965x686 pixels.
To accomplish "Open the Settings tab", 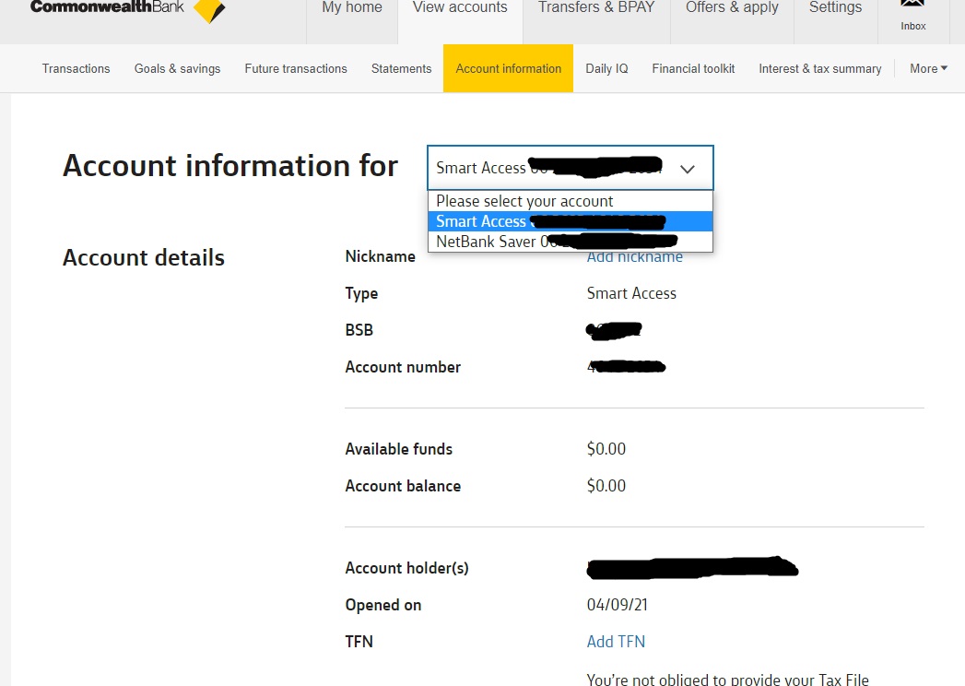I will [x=835, y=7].
